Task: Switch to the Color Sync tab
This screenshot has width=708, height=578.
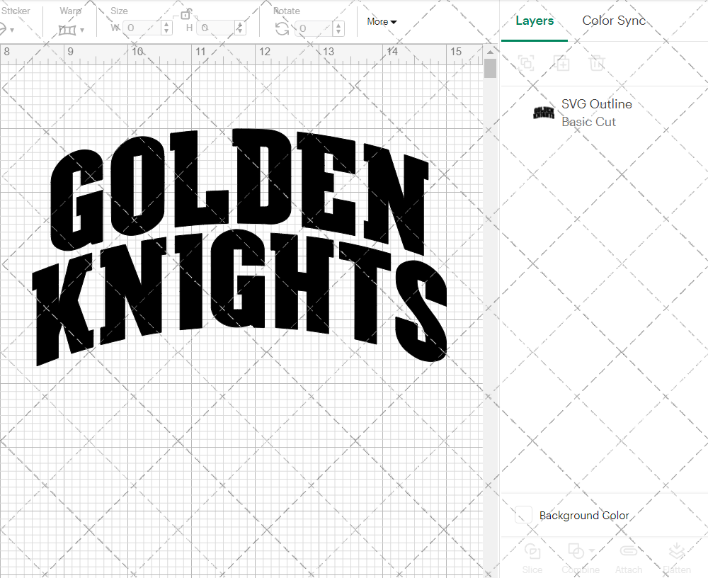Action: (614, 21)
